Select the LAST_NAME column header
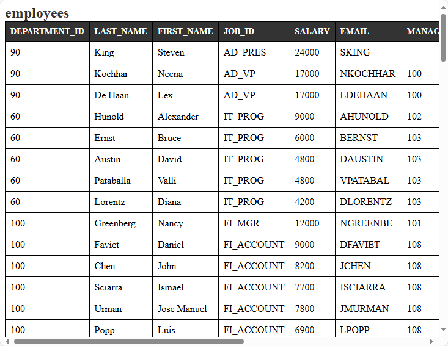This screenshot has width=448, height=346. pos(120,31)
